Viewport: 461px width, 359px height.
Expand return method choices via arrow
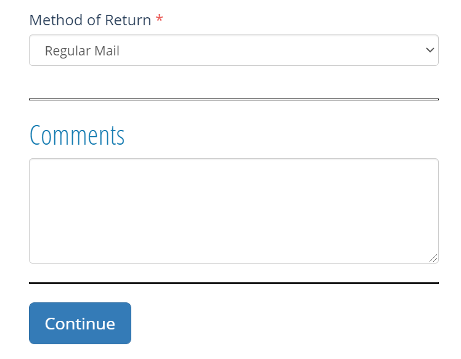click(430, 50)
